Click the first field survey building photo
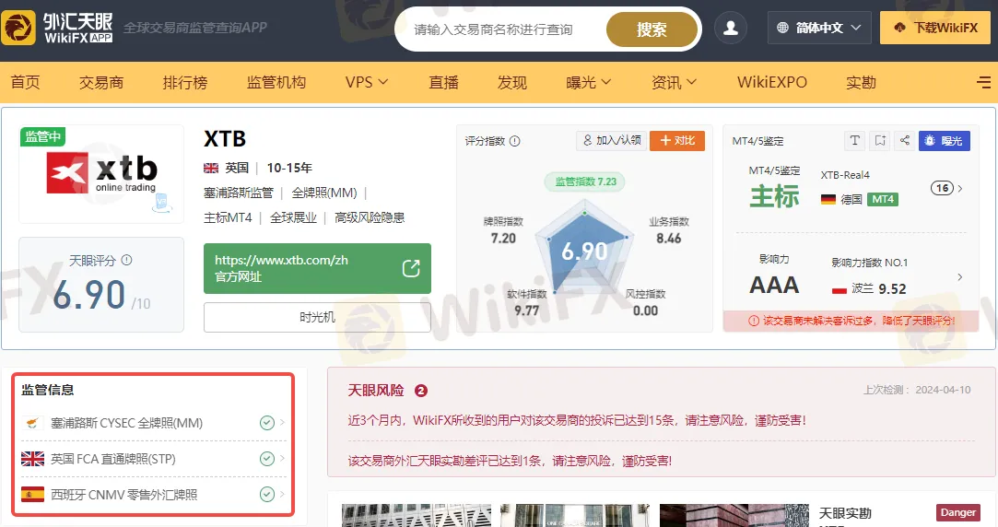Image resolution: width=998 pixels, height=527 pixels. [x=417, y=516]
